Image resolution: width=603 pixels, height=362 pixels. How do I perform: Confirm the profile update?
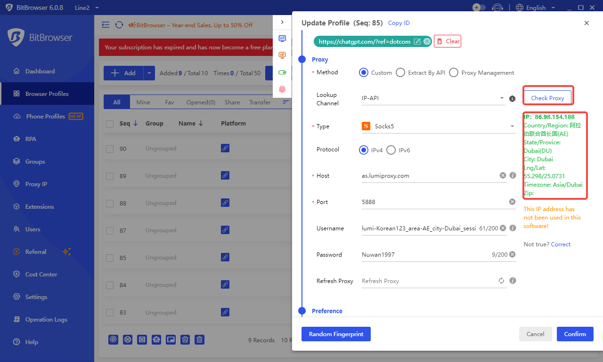click(575, 334)
